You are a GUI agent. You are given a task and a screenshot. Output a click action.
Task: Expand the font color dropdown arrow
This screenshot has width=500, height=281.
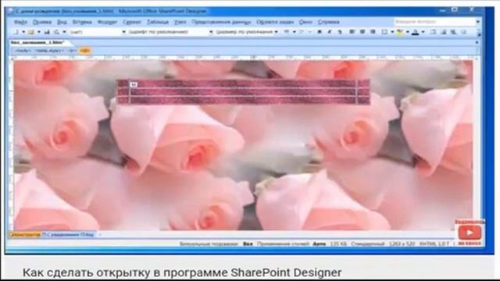point(423,32)
